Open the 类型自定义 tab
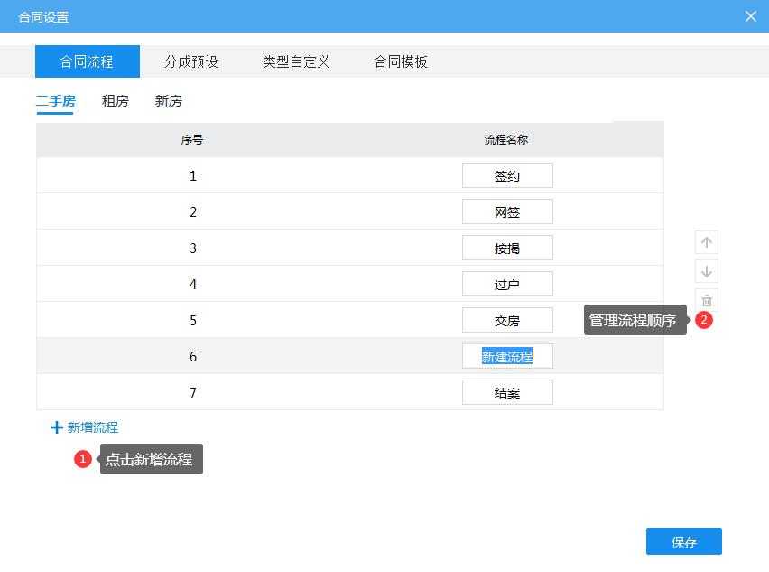Image resolution: width=769 pixels, height=572 pixels. coord(295,61)
